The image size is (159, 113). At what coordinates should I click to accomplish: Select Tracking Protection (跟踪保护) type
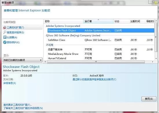11,42
